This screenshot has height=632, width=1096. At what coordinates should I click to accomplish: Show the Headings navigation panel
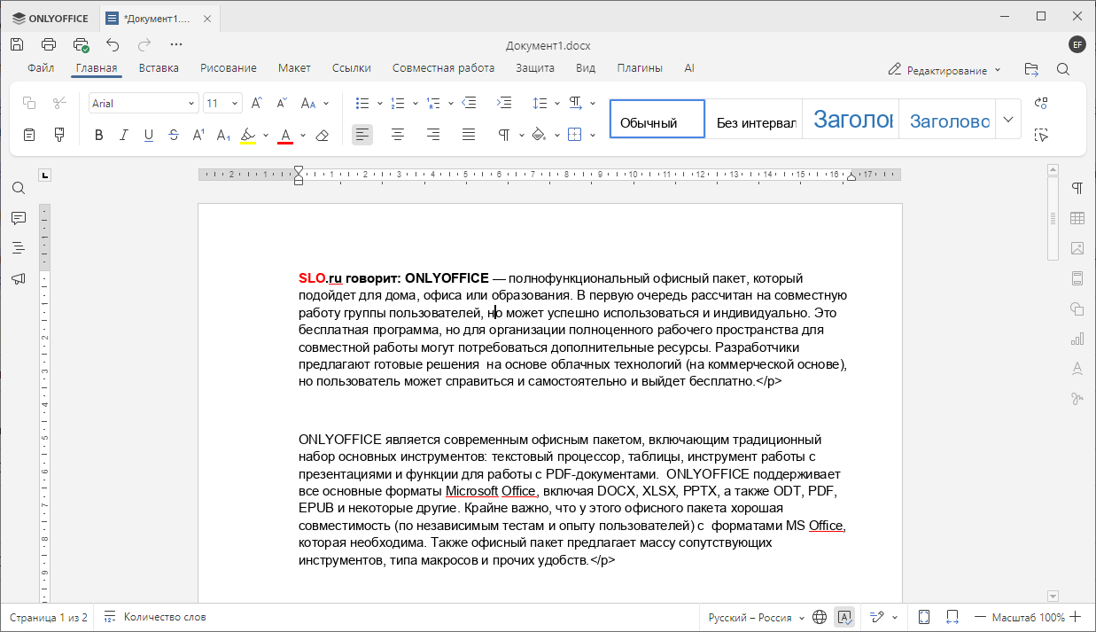click(x=19, y=248)
